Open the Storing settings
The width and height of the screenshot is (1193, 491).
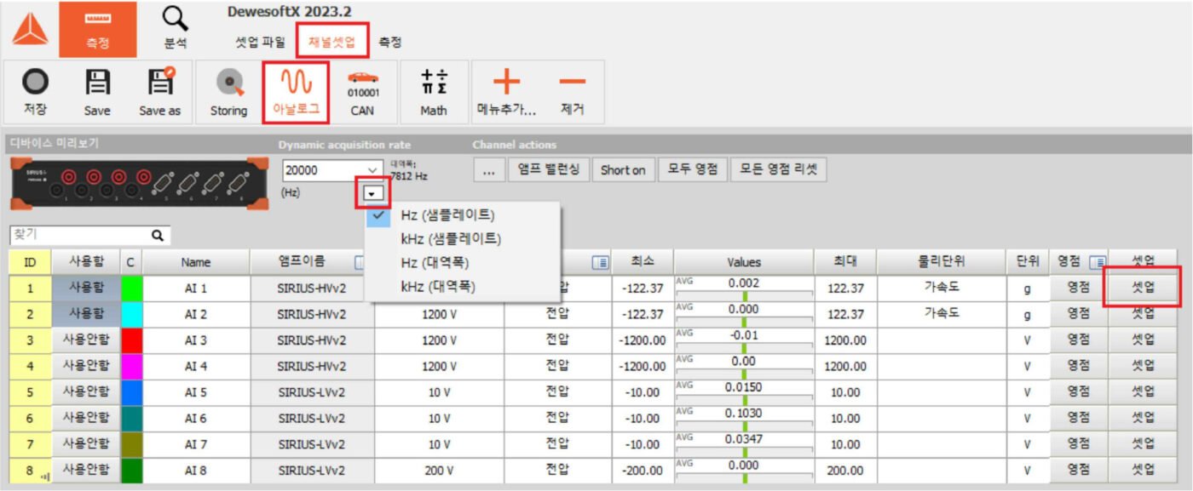[x=228, y=92]
